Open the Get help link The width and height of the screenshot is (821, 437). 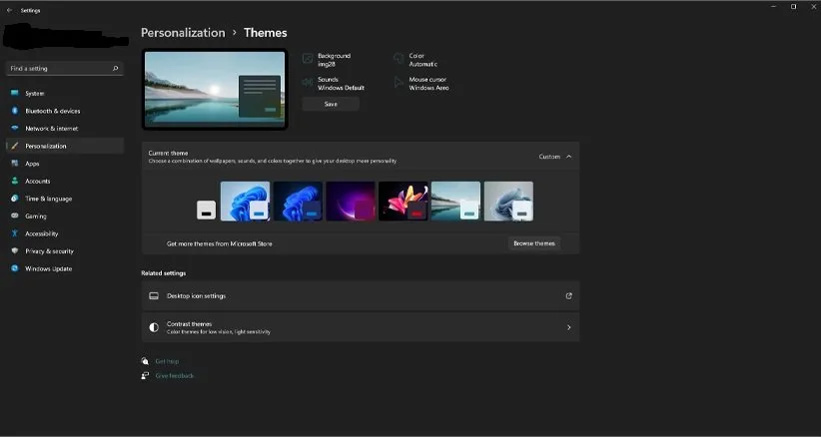(166, 361)
